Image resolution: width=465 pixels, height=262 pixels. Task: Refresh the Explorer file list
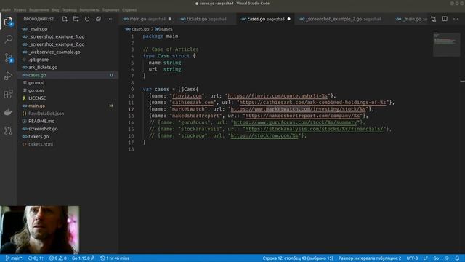click(x=87, y=19)
